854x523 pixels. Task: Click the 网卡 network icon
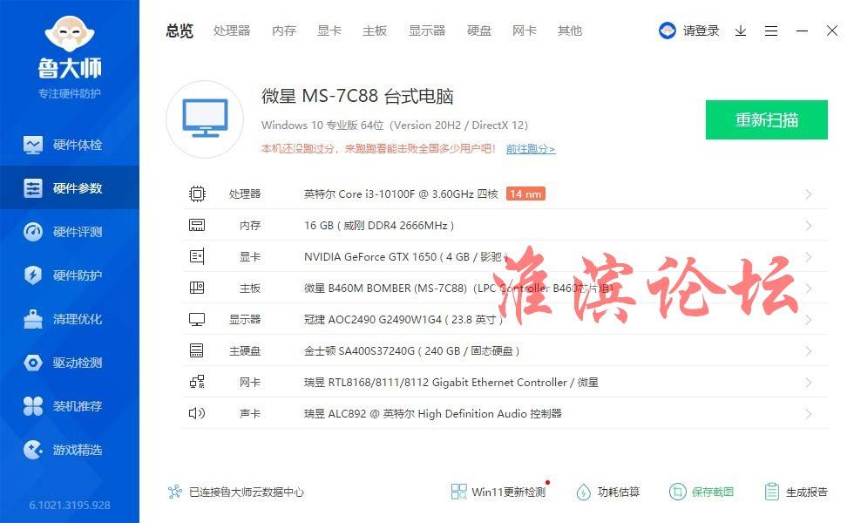coord(197,382)
